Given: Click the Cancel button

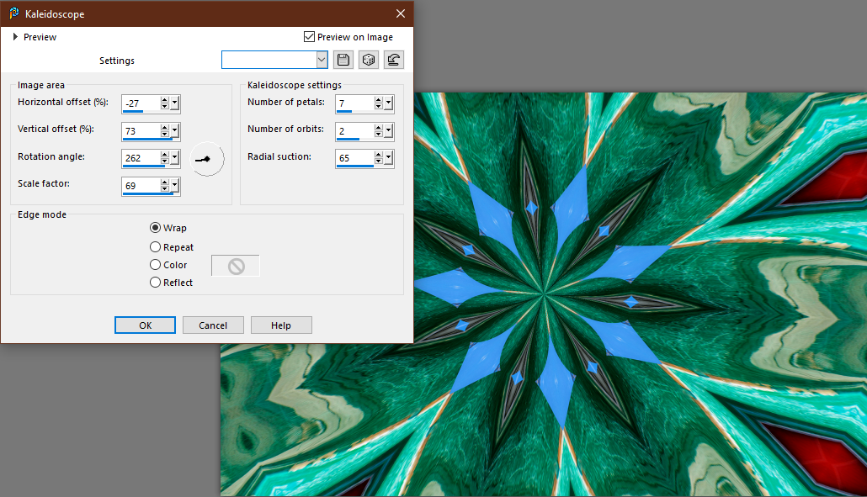Looking at the screenshot, I should [x=213, y=325].
